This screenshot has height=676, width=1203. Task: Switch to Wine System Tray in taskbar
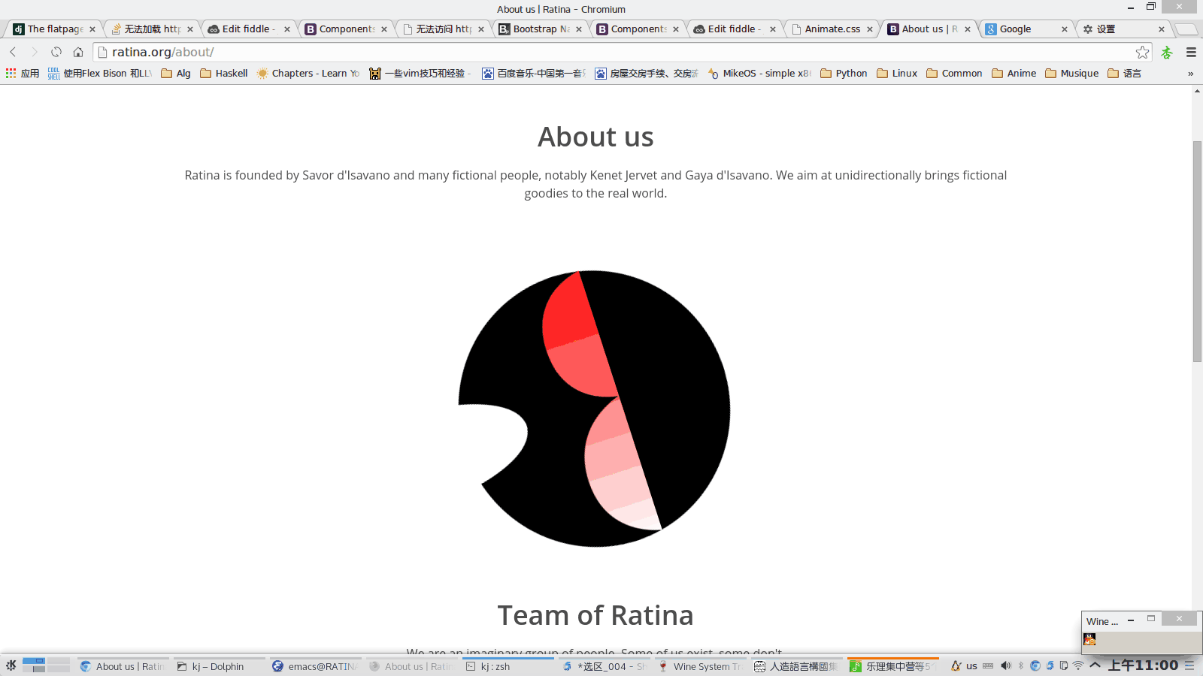click(x=701, y=666)
